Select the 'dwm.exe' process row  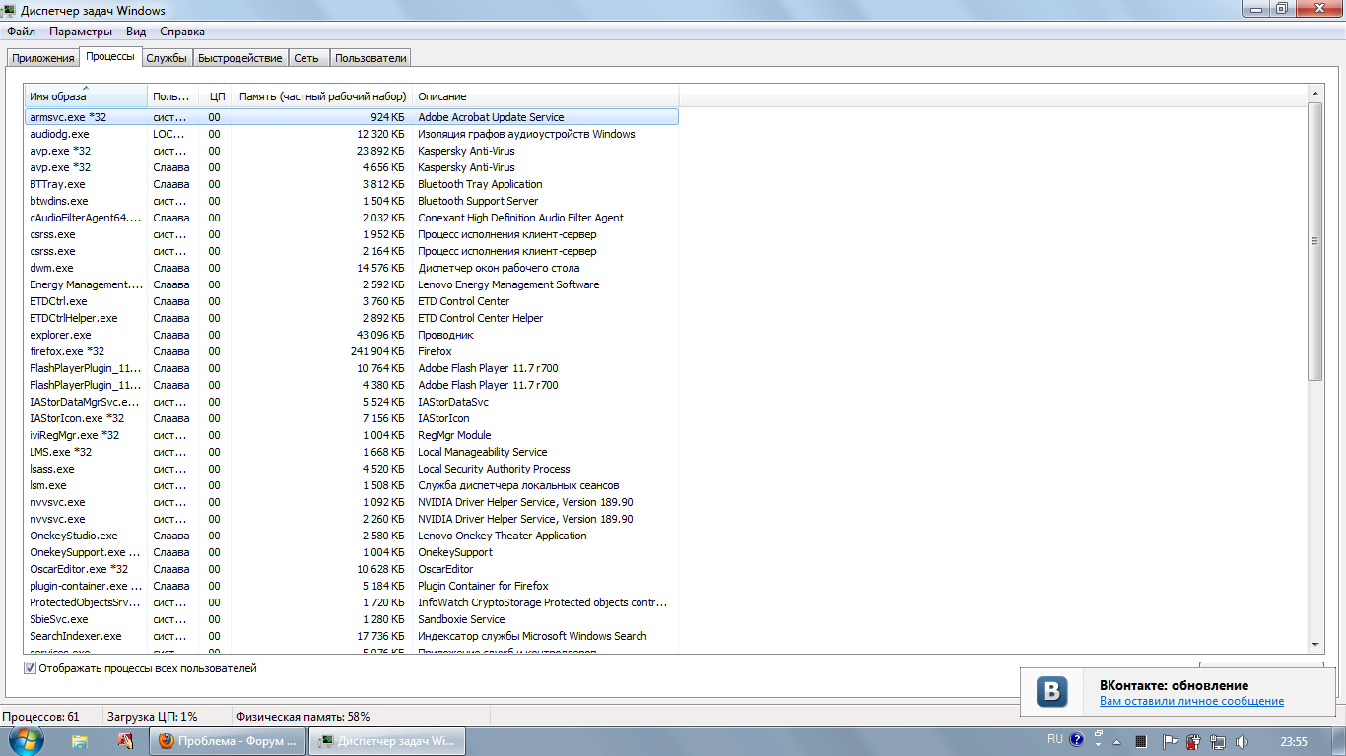click(351, 268)
